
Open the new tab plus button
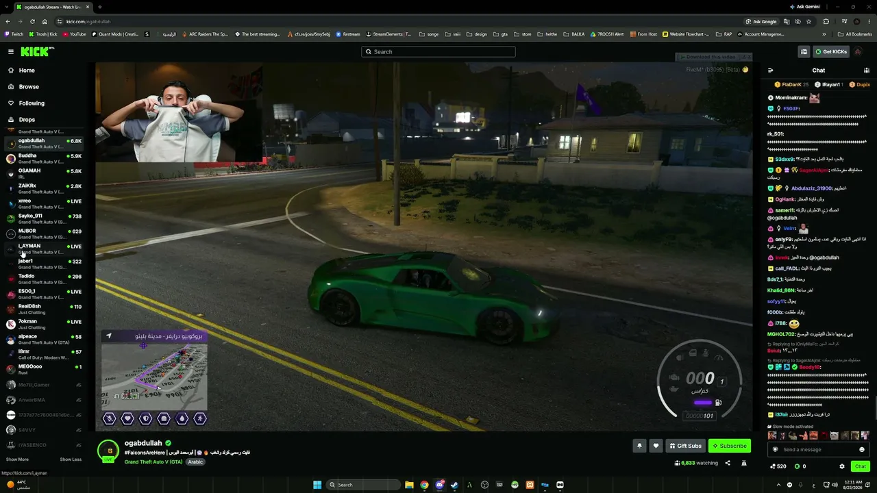pos(99,7)
